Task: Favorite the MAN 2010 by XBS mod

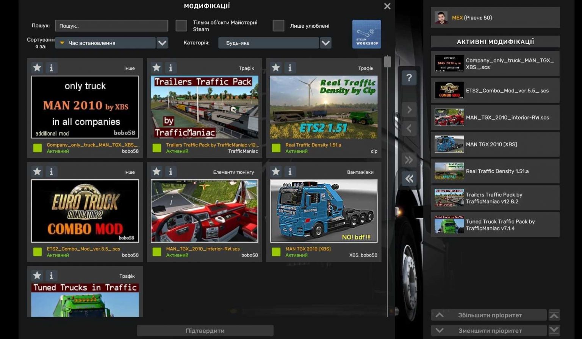Action: coord(37,67)
